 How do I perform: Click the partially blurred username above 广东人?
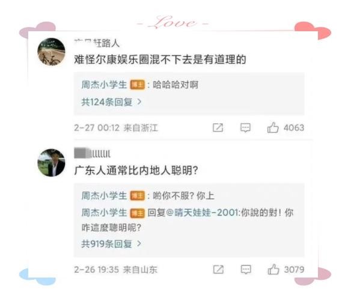pyautogui.click(x=92, y=154)
